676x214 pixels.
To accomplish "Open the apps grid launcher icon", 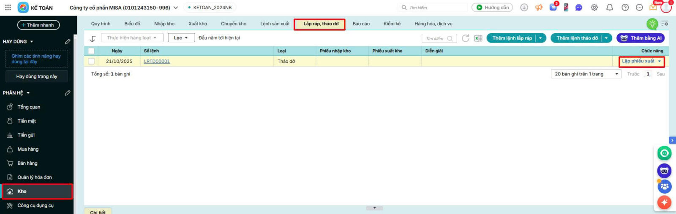I will coord(8,8).
